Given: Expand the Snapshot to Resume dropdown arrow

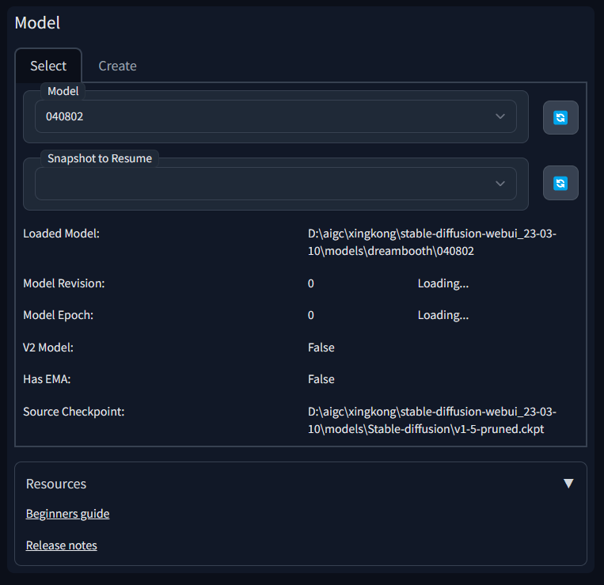Looking at the screenshot, I should pyautogui.click(x=500, y=184).
